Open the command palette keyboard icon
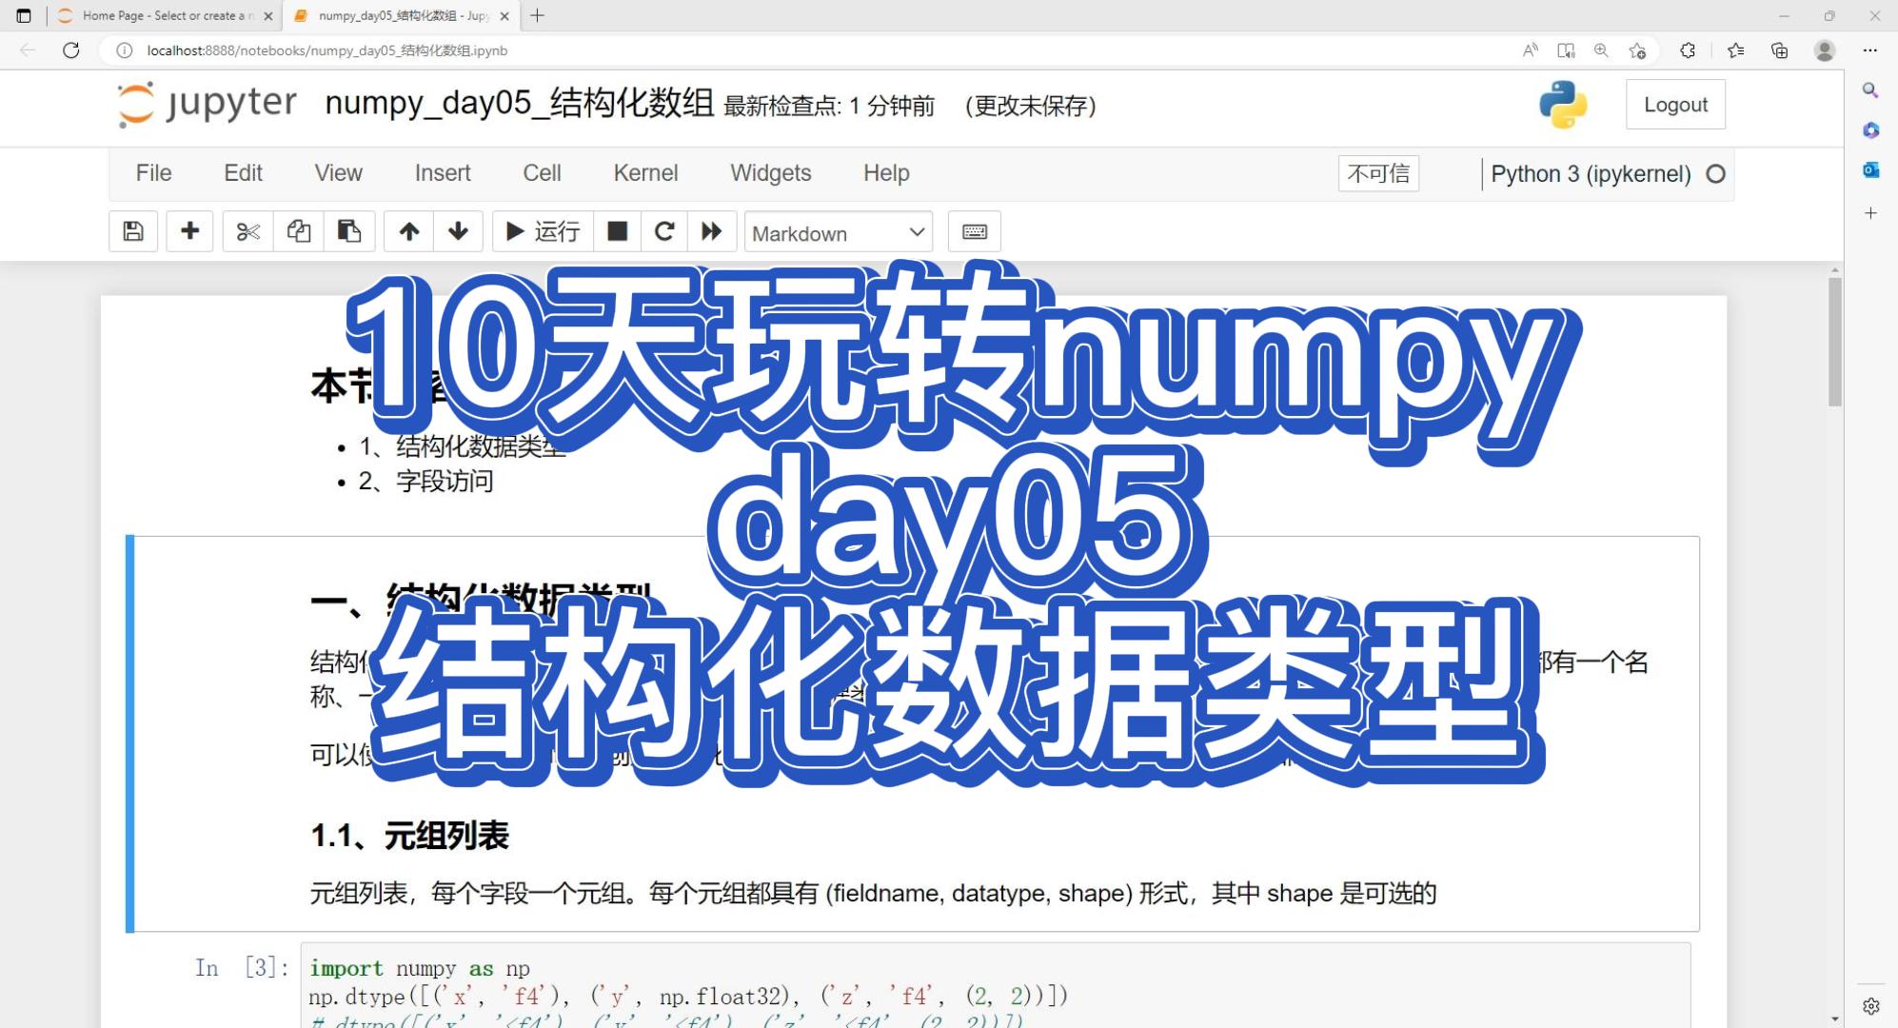Screen dimensions: 1898x1028 click(974, 231)
